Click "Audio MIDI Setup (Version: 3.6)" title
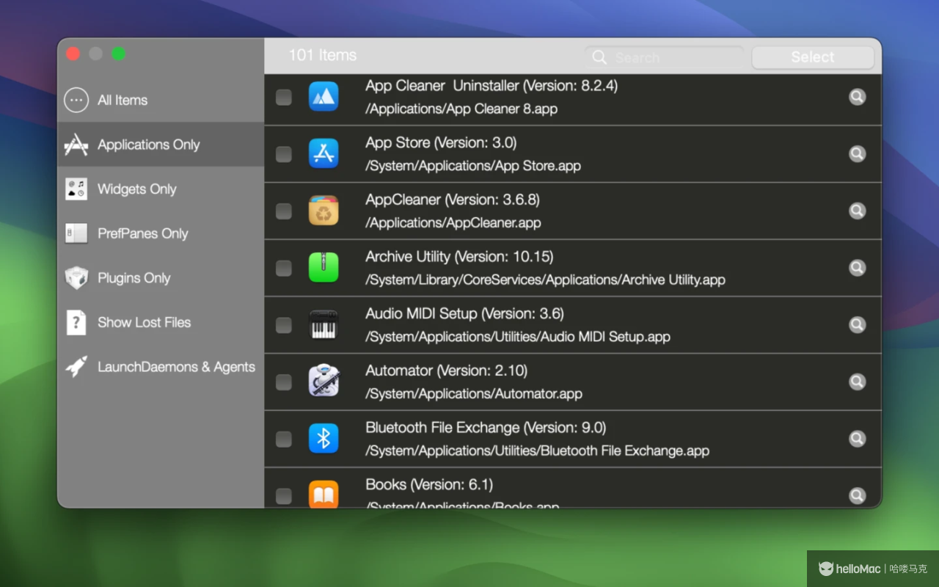This screenshot has height=587, width=939. (x=464, y=313)
